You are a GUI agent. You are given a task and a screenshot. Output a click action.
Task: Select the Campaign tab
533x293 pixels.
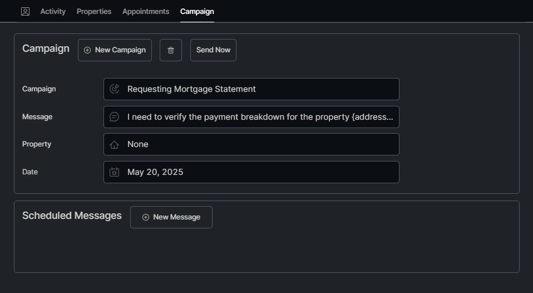197,11
